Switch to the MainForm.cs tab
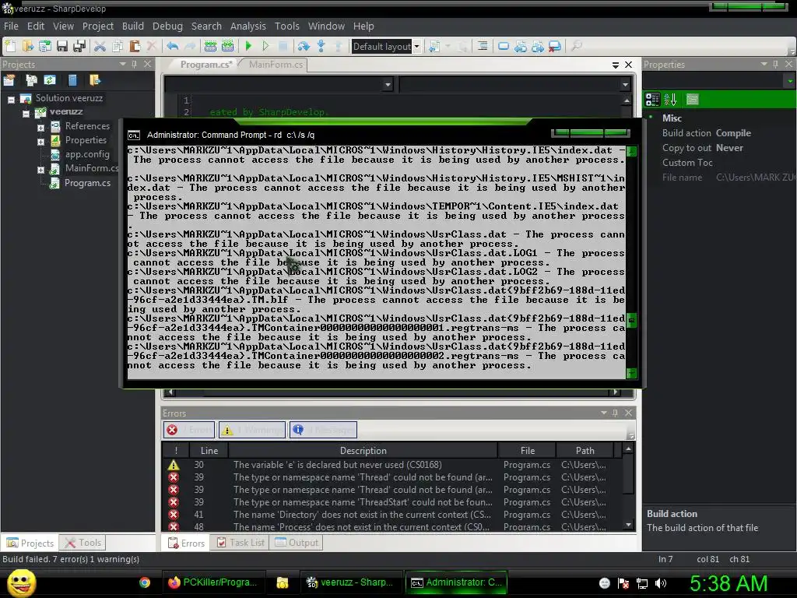 tap(276, 65)
